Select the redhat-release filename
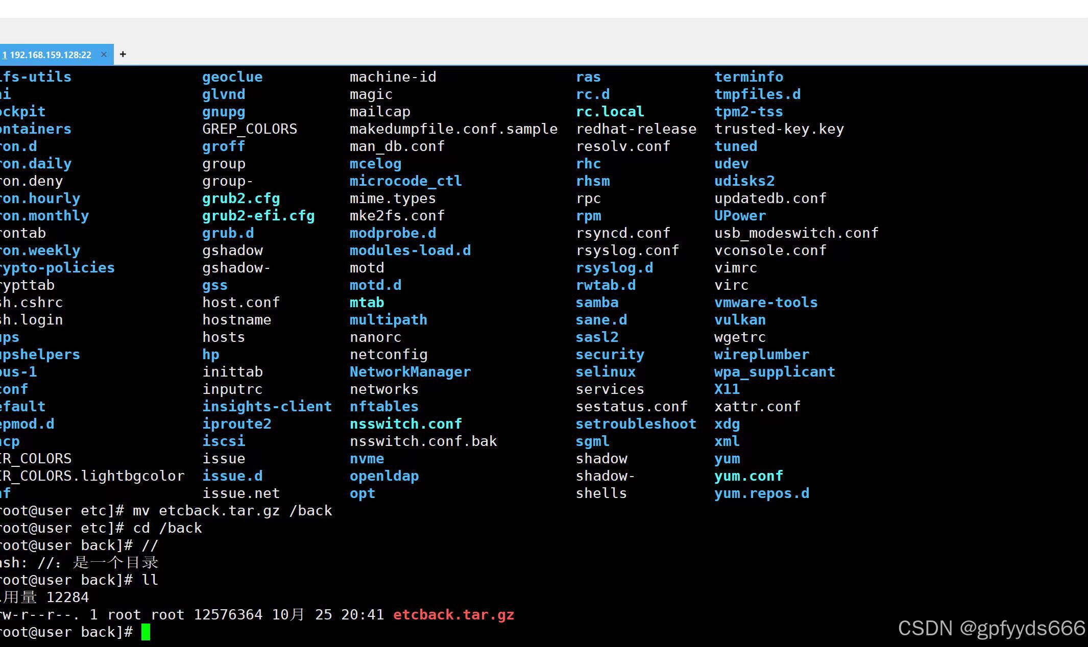Viewport: 1088px width, 647px height. 636,129
